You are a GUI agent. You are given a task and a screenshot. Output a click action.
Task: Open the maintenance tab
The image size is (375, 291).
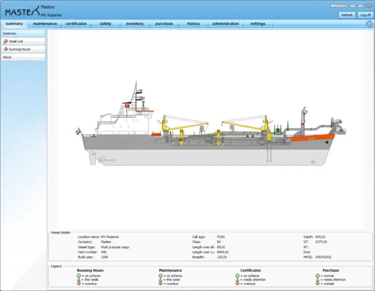coord(45,23)
